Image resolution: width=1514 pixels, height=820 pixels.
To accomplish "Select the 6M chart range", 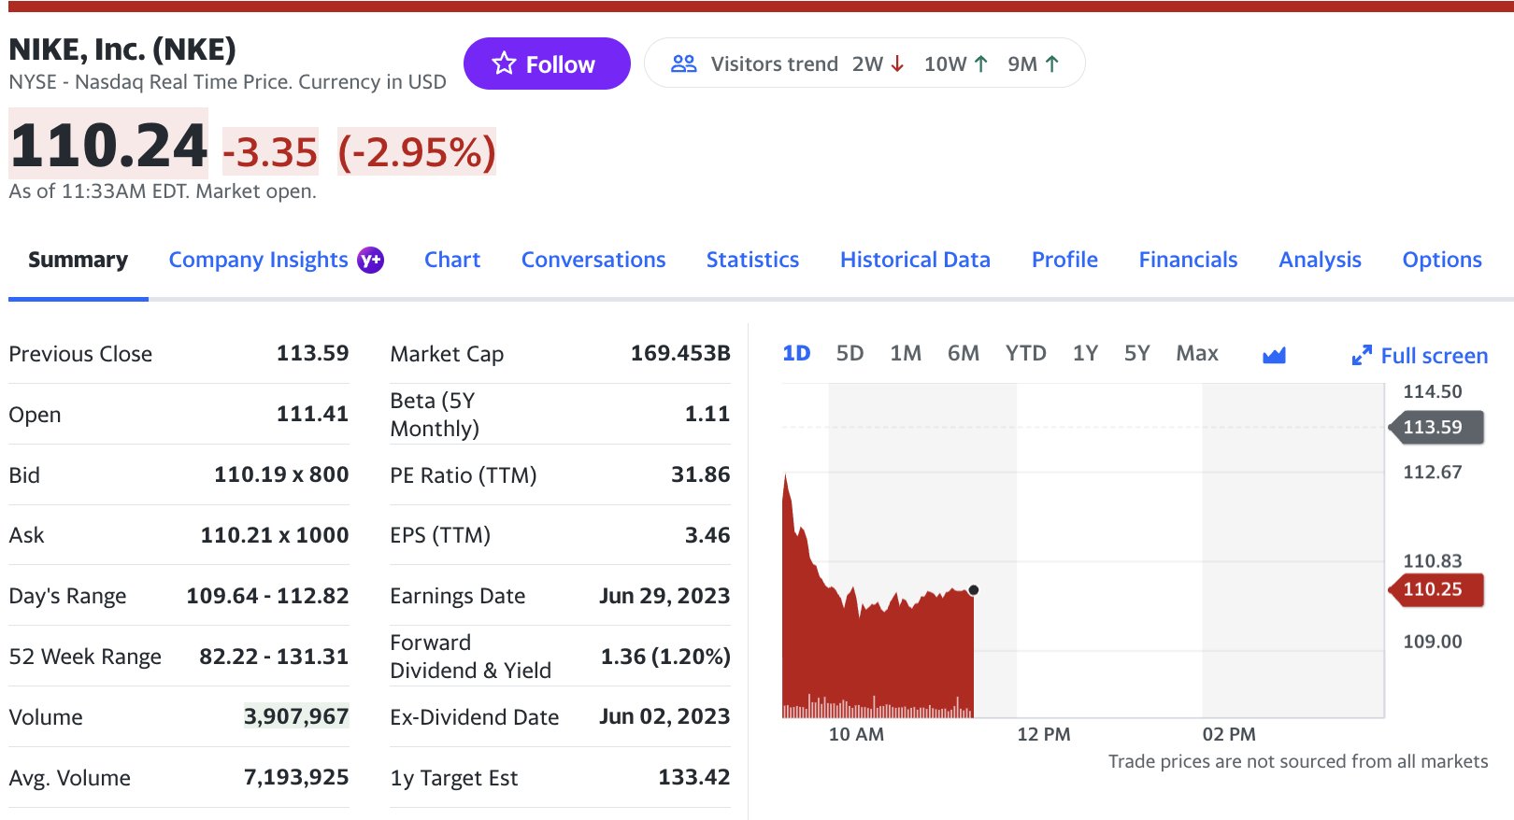I will coord(964,353).
